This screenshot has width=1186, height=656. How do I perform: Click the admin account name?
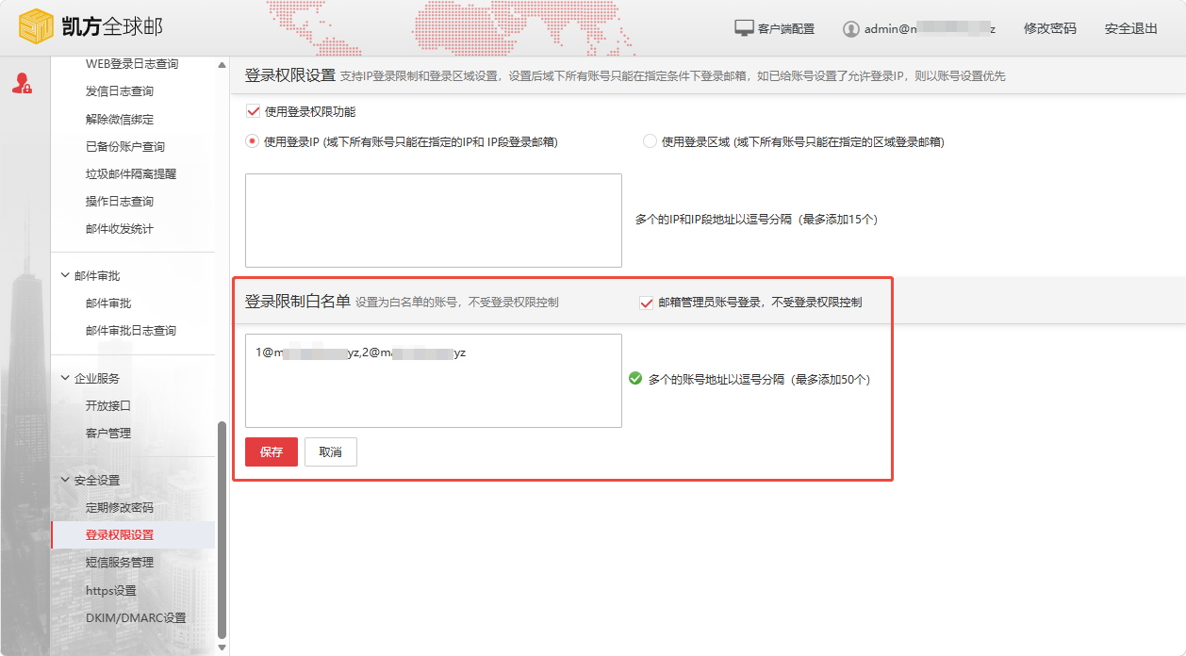pos(931,29)
